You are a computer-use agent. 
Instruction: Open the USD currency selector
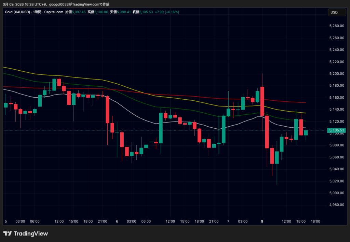[334, 12]
